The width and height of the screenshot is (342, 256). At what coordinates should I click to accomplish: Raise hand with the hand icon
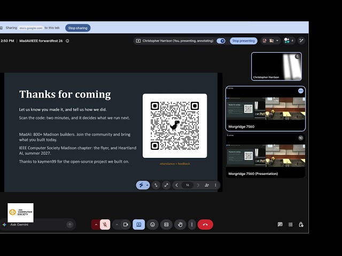tap(180, 225)
